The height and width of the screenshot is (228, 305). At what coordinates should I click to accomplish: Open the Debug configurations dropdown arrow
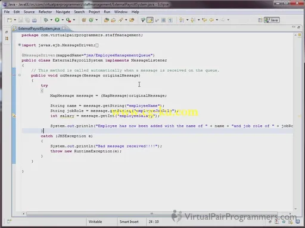tap(51, 20)
